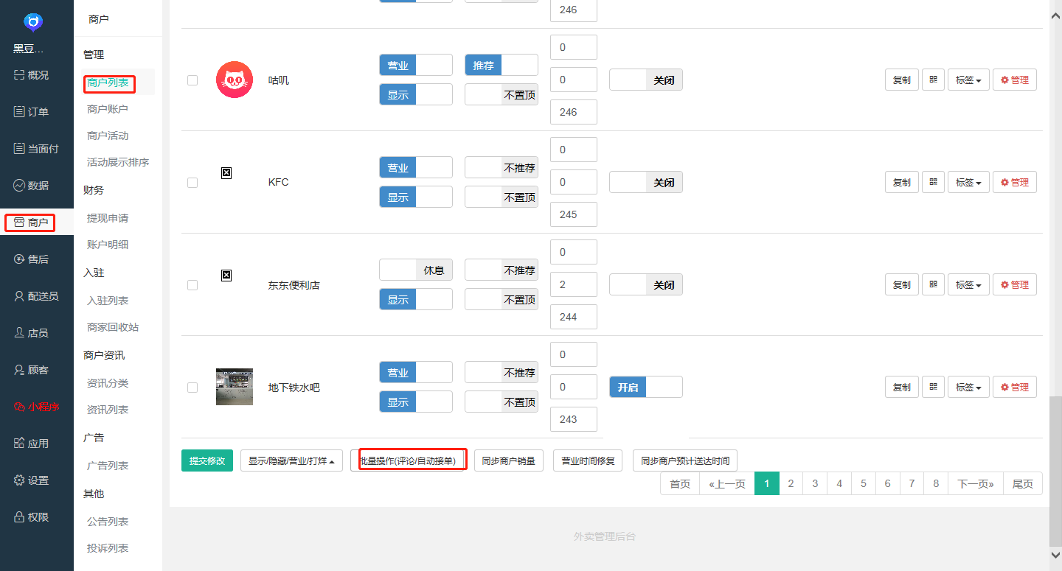Open the QR code icon for 东东便利店
This screenshot has height=571, width=1062.
(x=933, y=284)
